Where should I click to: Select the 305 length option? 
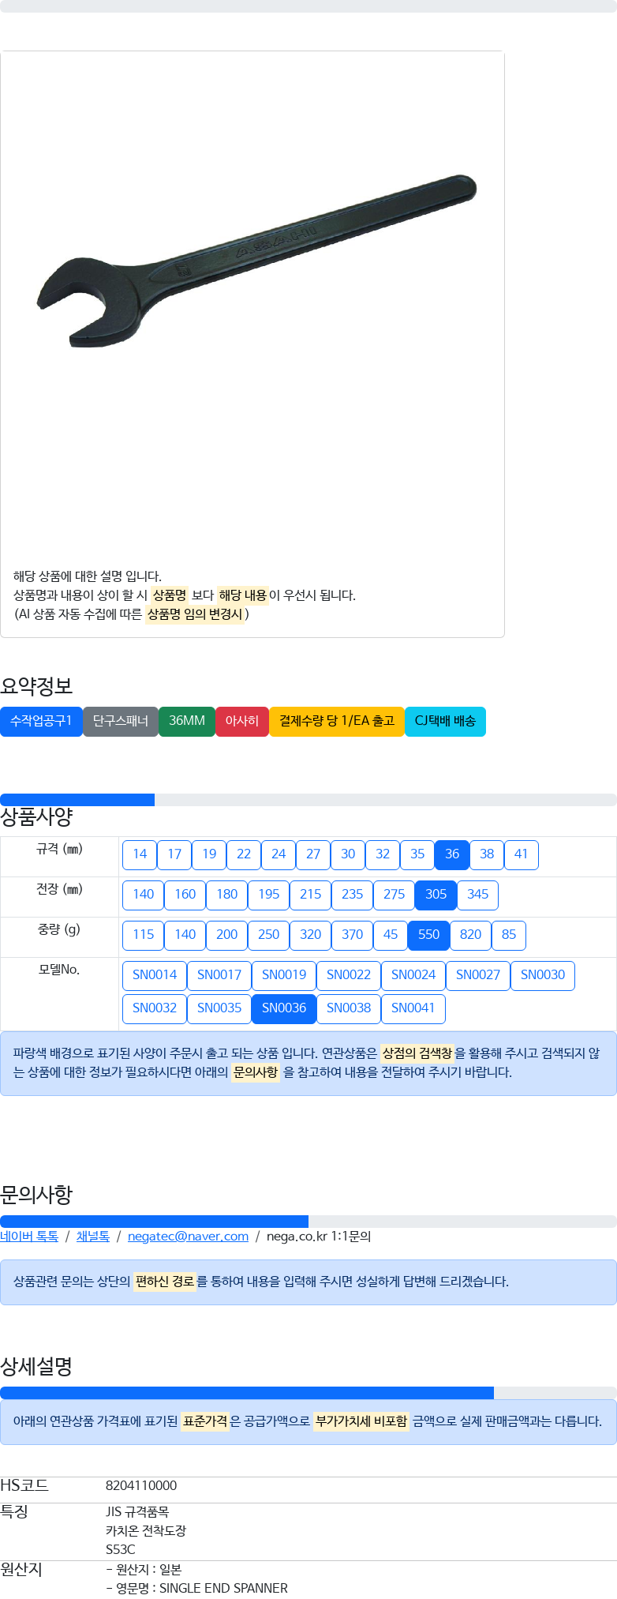click(436, 895)
